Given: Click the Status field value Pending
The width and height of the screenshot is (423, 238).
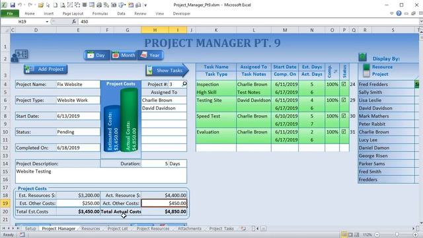Looking at the screenshot, I should pyautogui.click(x=78, y=132).
